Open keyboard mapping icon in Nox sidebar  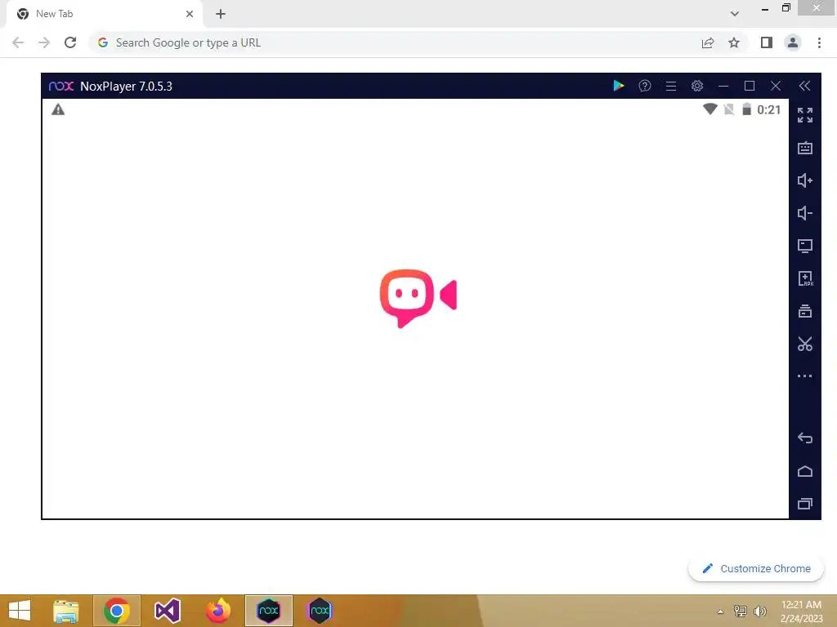pyautogui.click(x=804, y=148)
